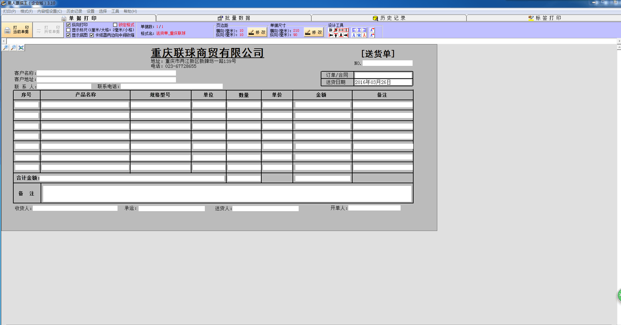Image resolution: width=621 pixels, height=325 pixels.
Task: Switch to the 批量数据 tab
Action: (x=234, y=18)
